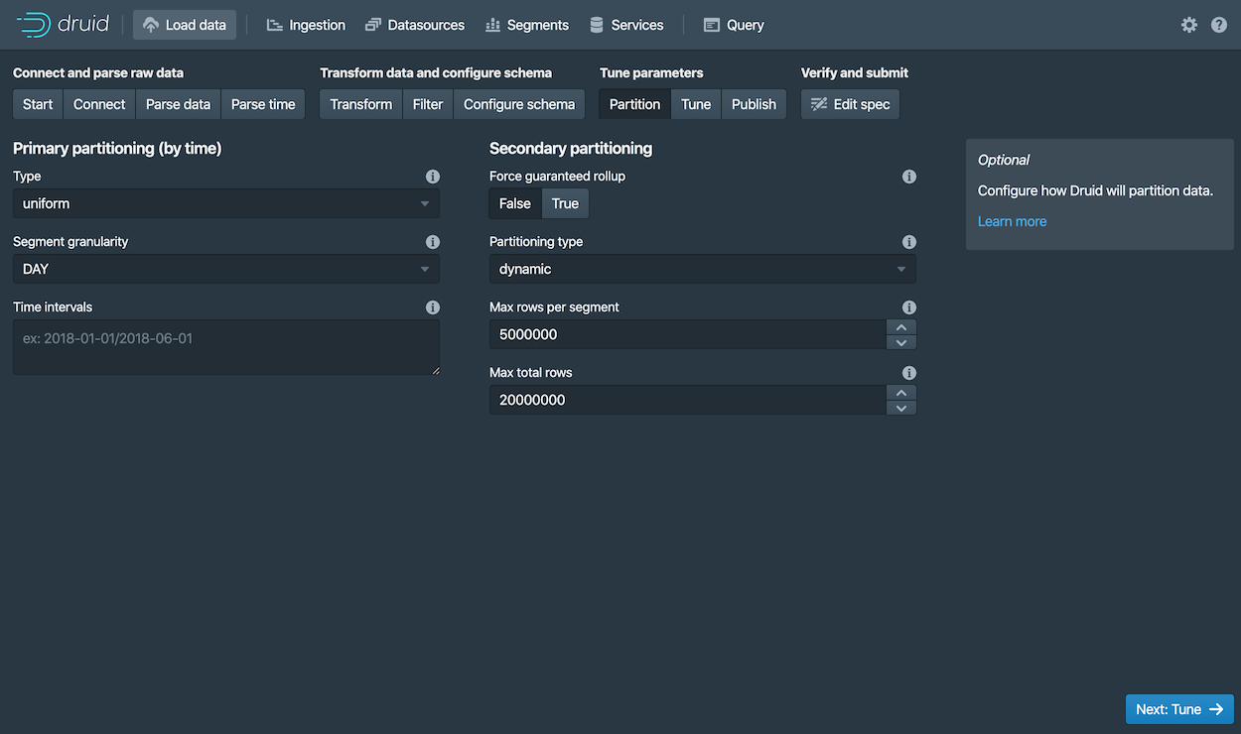
Task: Increment Max rows per segment value
Action: (x=900, y=327)
